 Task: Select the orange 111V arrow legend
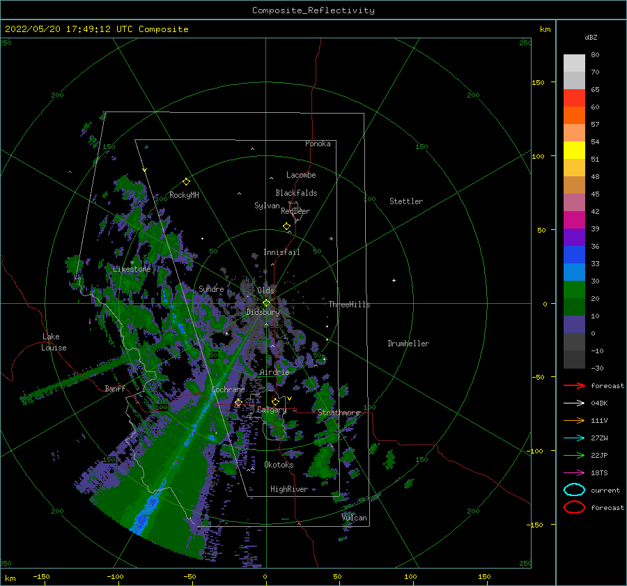pyautogui.click(x=574, y=420)
